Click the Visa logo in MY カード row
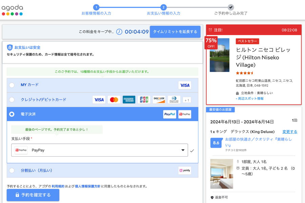Viewport: 305px width, 203px height. click(185, 85)
